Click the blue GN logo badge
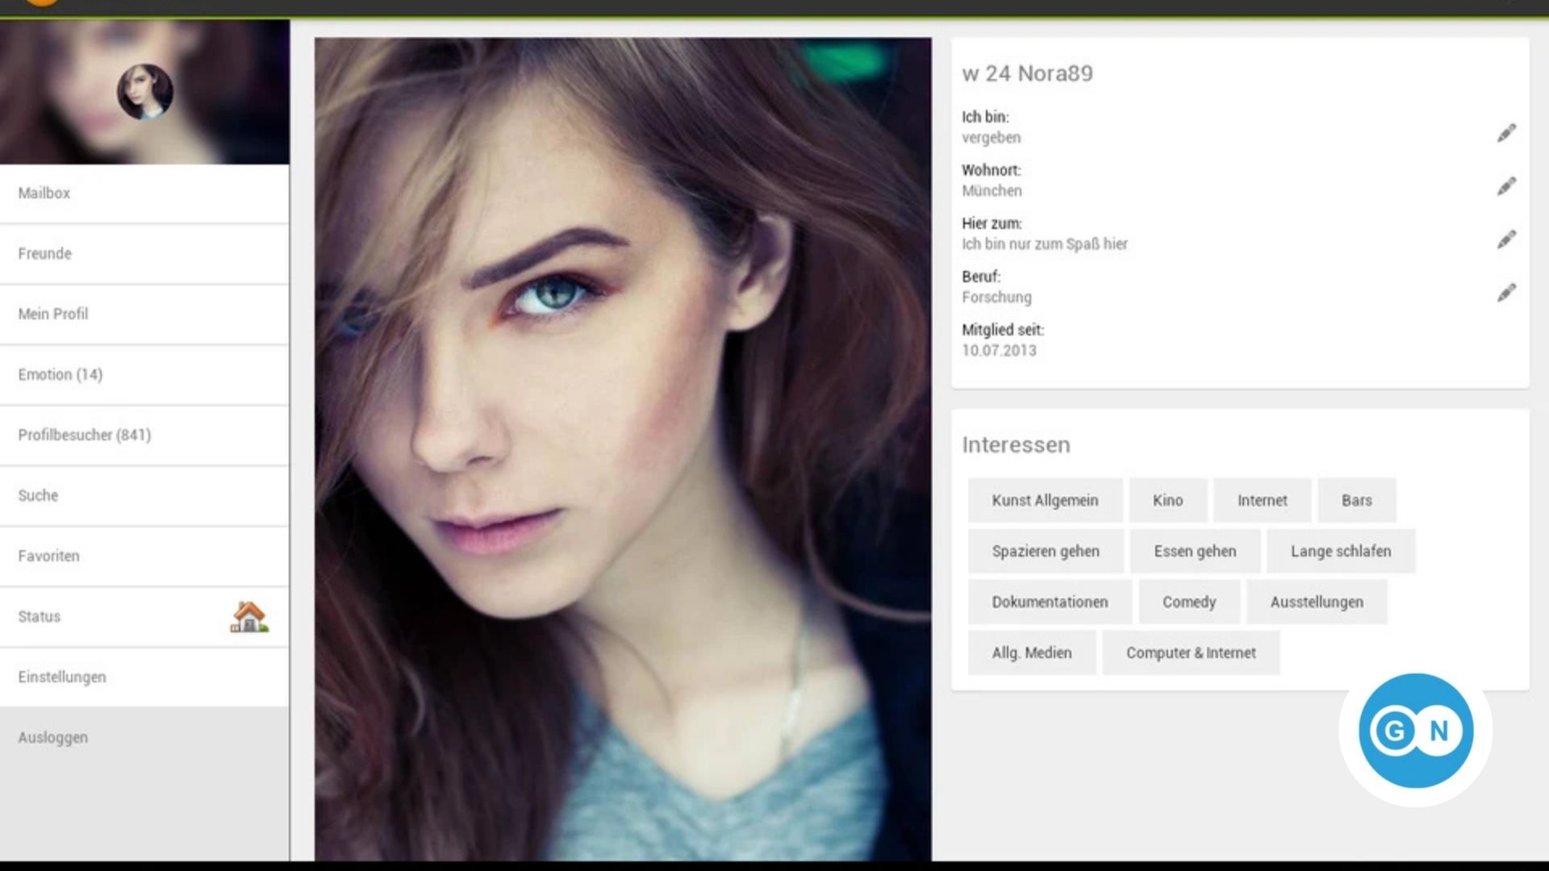The height and width of the screenshot is (871, 1549). pyautogui.click(x=1416, y=731)
